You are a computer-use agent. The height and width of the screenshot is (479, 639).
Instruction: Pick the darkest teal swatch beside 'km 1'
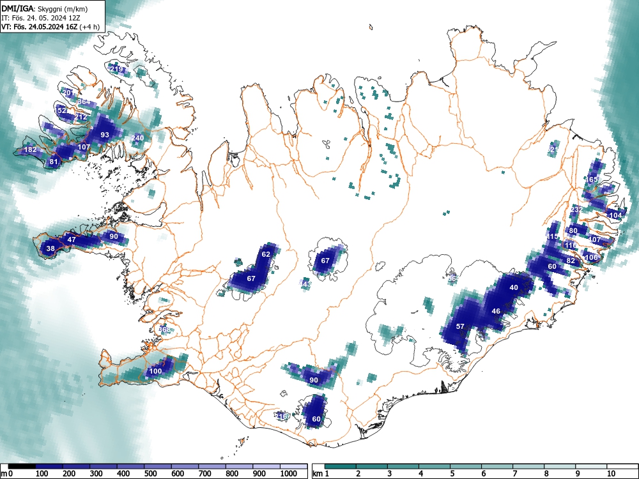(341, 466)
